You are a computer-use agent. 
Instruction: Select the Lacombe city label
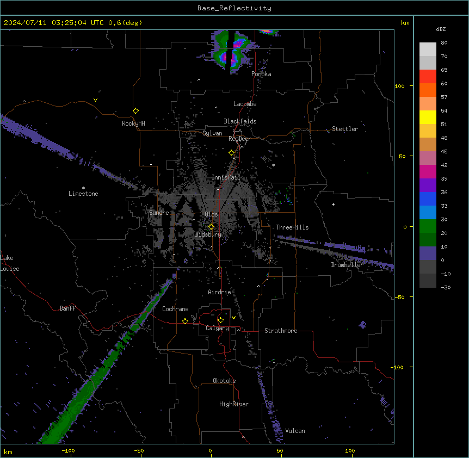[x=245, y=104]
